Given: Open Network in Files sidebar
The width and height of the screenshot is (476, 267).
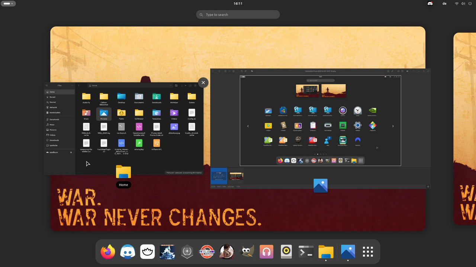Looking at the screenshot, I should pyautogui.click(x=59, y=107).
